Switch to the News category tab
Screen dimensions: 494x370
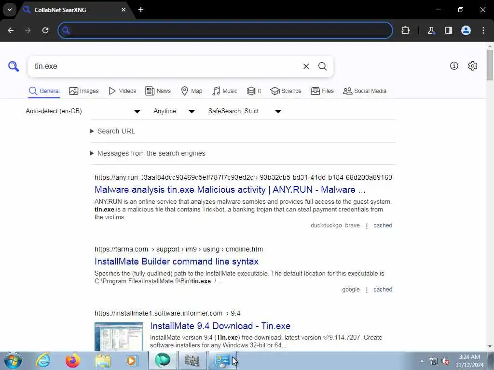tap(158, 91)
